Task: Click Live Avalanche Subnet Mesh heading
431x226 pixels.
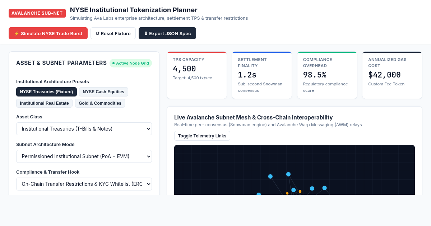Action: click(x=253, y=117)
